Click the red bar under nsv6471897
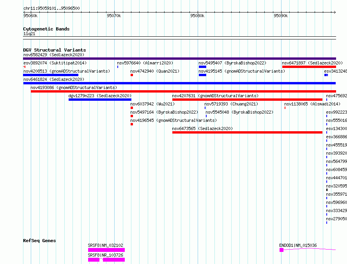The image size is (347, 264). 309,67
